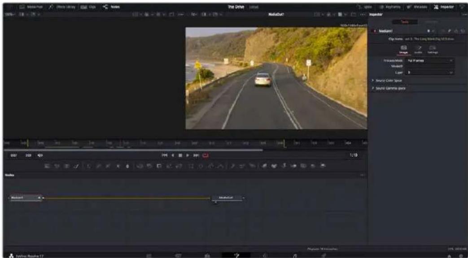Select the MediaOut1 node
This screenshot has width=468, height=258.
pyautogui.click(x=227, y=198)
